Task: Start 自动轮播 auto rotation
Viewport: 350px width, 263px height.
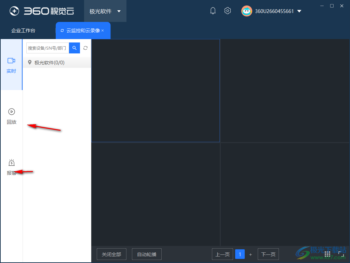Action: point(147,254)
